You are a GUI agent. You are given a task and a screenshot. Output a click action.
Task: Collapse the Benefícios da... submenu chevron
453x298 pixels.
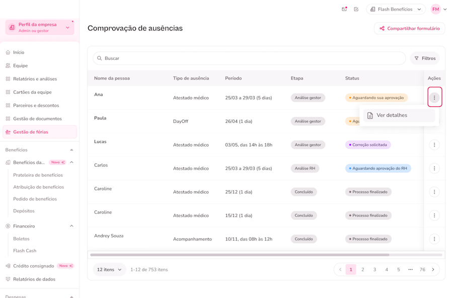(71, 163)
